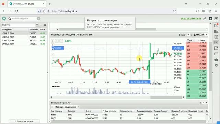Open chart settings gear icon in chart header

coord(191,35)
